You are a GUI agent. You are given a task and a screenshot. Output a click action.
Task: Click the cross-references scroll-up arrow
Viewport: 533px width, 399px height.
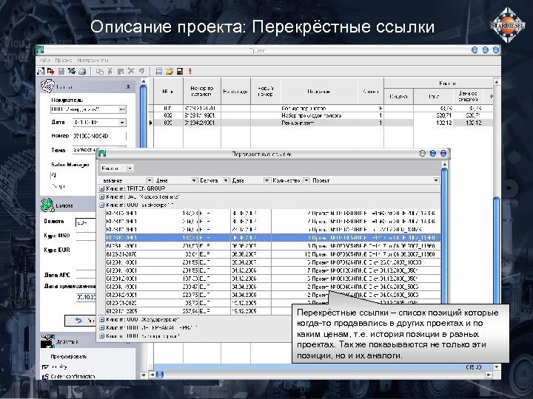444,164
